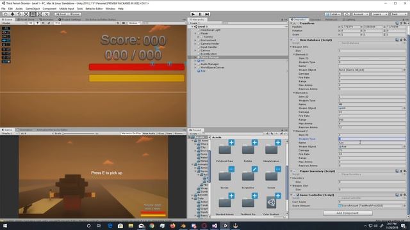This screenshot has height=230, width=410.
Task: Toggle 2D mode in Scene view
Action: tap(31, 23)
